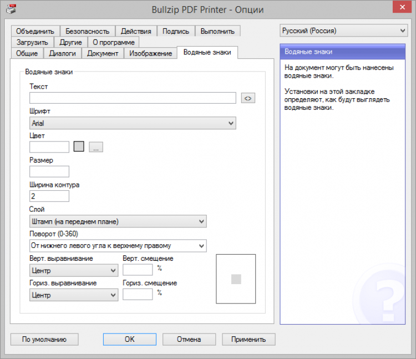Switch to the Документ tab
Screen dimensions: 416x359
[x=103, y=53]
